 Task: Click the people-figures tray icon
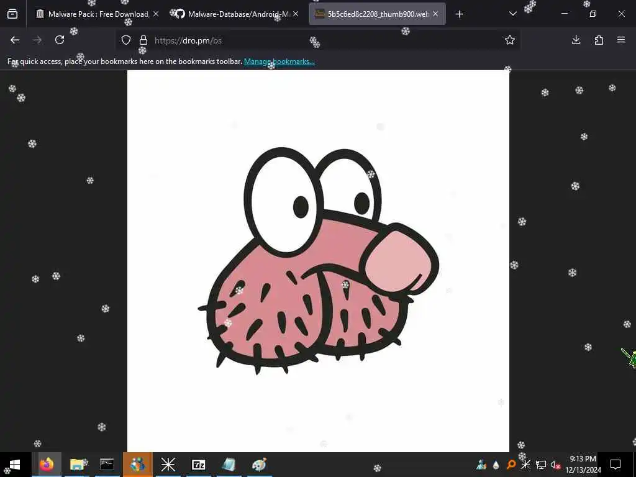(481, 465)
